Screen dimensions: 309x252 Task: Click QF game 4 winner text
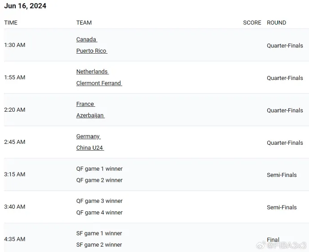(99, 213)
